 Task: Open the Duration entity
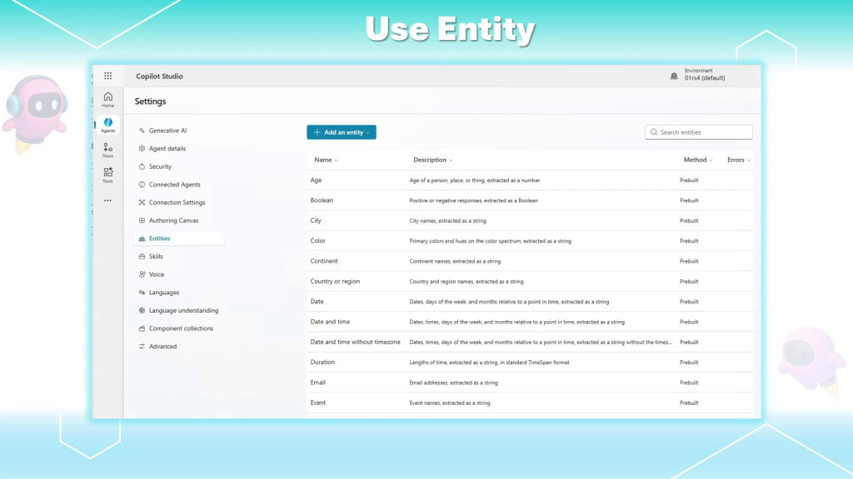point(322,363)
